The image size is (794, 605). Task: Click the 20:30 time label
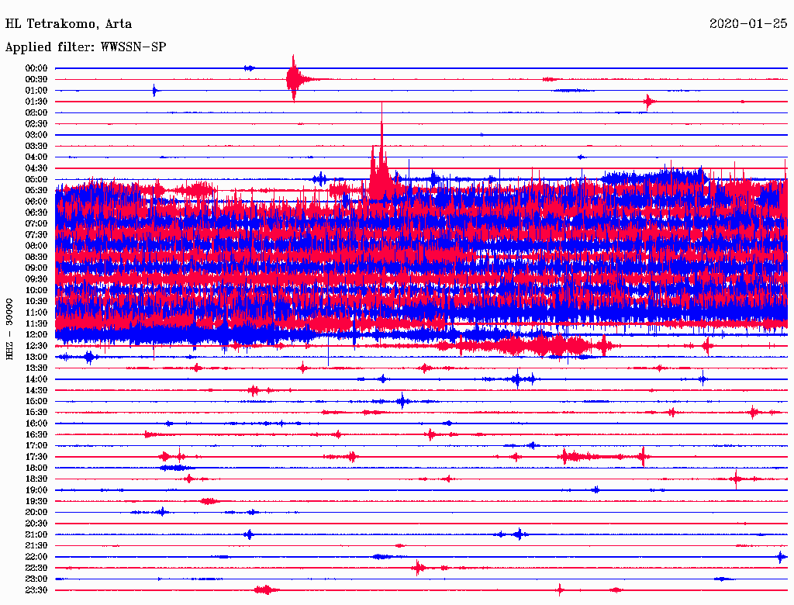(36, 524)
